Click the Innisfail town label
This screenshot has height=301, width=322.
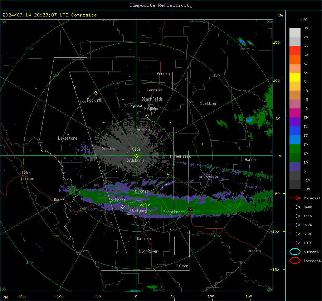tap(144, 130)
